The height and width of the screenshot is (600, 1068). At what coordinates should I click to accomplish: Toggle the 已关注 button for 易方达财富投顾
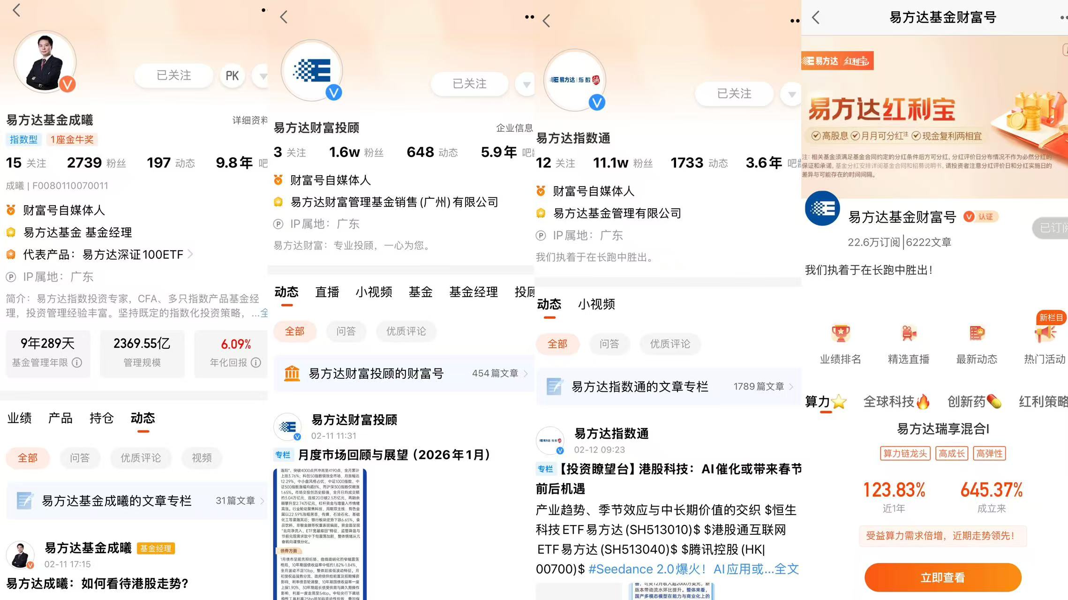[x=469, y=84]
